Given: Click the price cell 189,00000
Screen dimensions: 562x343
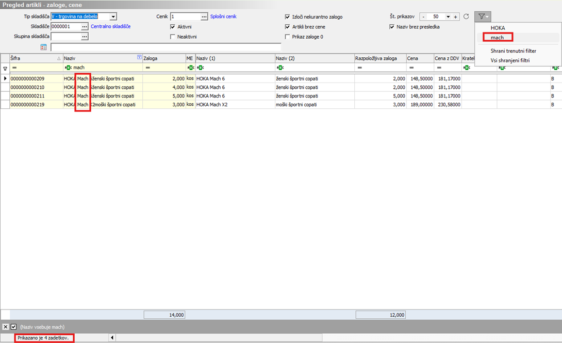Looking at the screenshot, I should pos(420,104).
